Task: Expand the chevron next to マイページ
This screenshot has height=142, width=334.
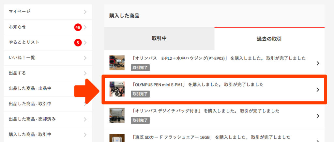Action: (85, 12)
